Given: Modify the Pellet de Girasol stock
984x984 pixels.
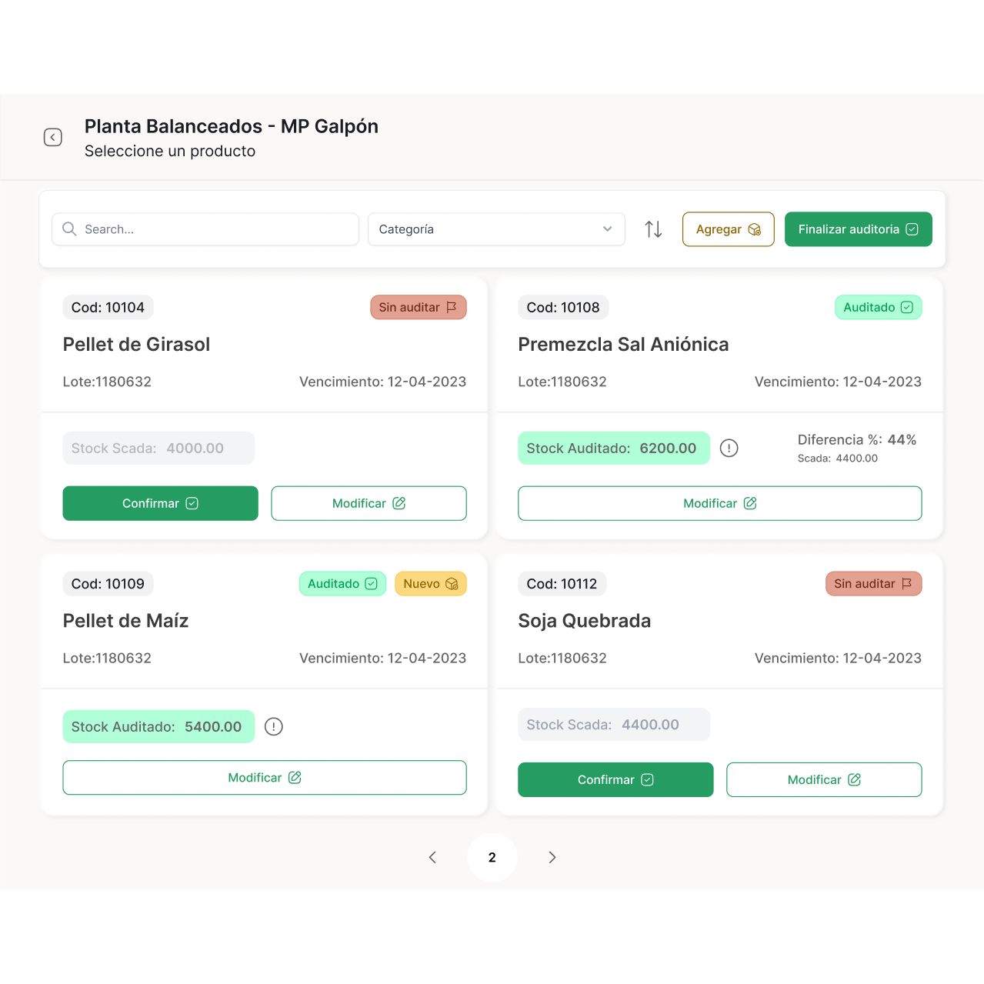Looking at the screenshot, I should (x=369, y=503).
